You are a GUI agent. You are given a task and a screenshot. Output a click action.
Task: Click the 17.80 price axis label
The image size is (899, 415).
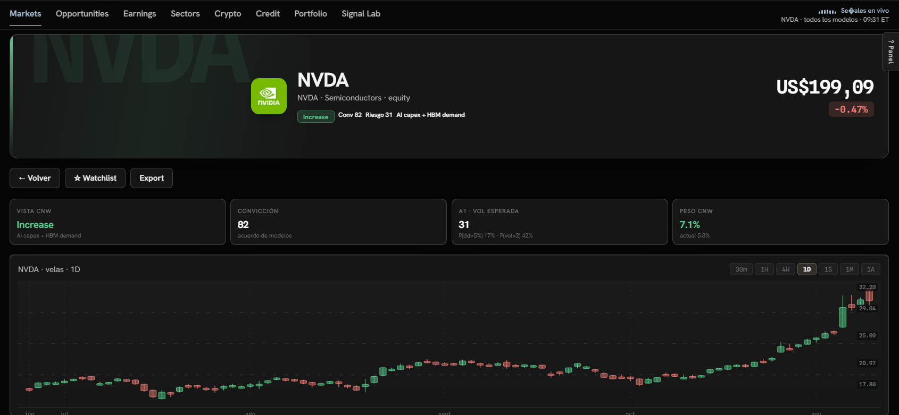coord(867,384)
